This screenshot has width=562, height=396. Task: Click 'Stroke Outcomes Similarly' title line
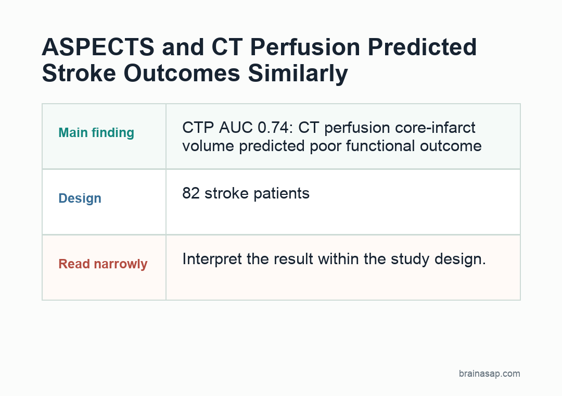[195, 73]
